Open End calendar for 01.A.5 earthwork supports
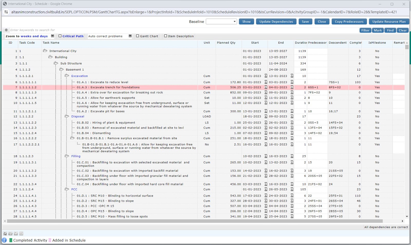Screen dimensions: 411x245 tap(292, 98)
